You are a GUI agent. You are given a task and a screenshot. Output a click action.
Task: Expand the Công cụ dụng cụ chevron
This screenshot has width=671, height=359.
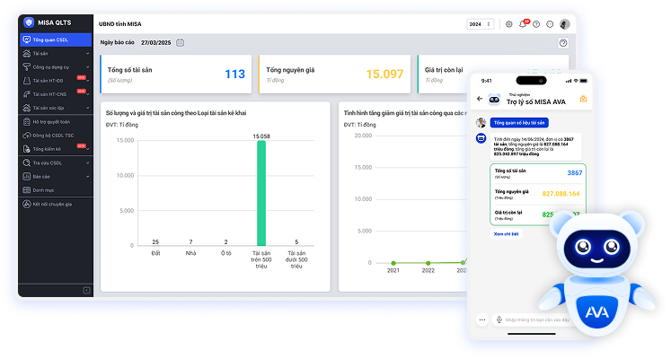click(88, 67)
